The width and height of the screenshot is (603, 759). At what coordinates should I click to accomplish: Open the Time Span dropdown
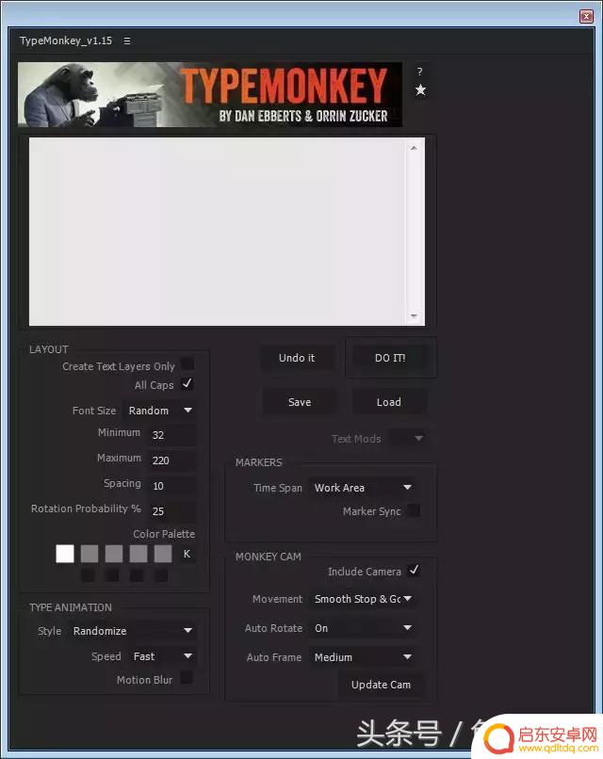pos(363,488)
